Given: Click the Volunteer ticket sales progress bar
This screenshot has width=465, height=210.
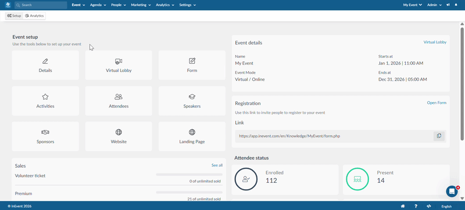Looking at the screenshot, I should [x=189, y=175].
